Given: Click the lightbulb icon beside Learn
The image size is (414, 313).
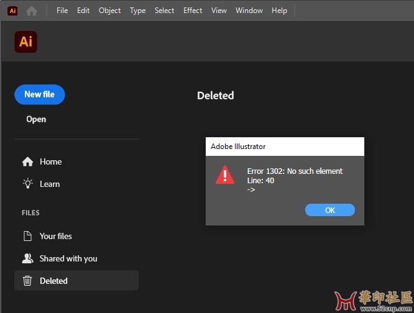Looking at the screenshot, I should (28, 184).
